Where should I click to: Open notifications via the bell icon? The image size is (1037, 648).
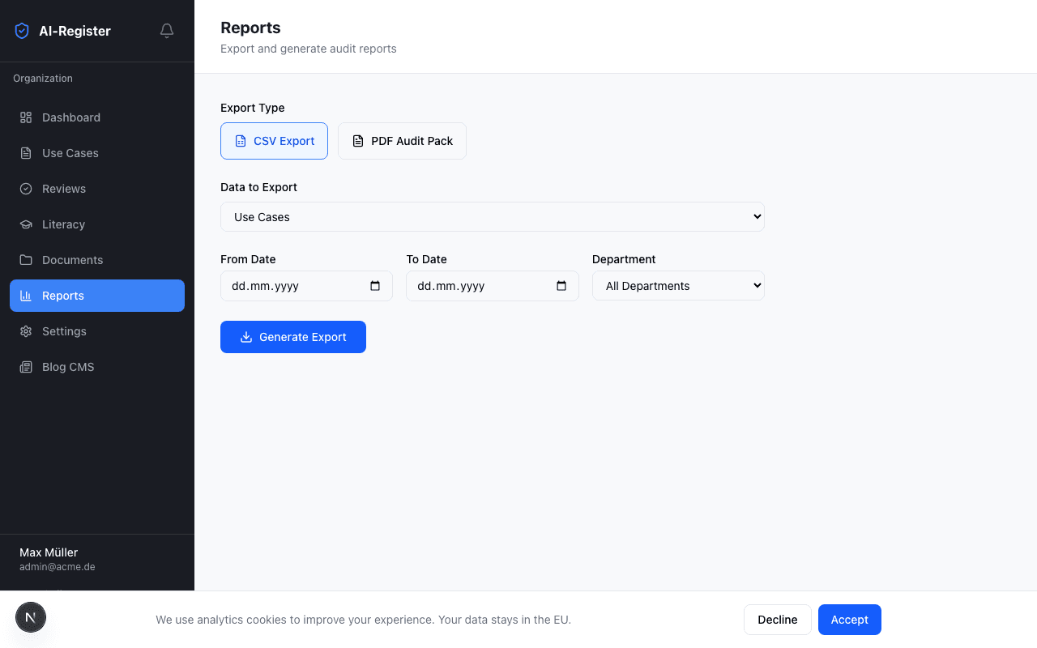(x=166, y=30)
